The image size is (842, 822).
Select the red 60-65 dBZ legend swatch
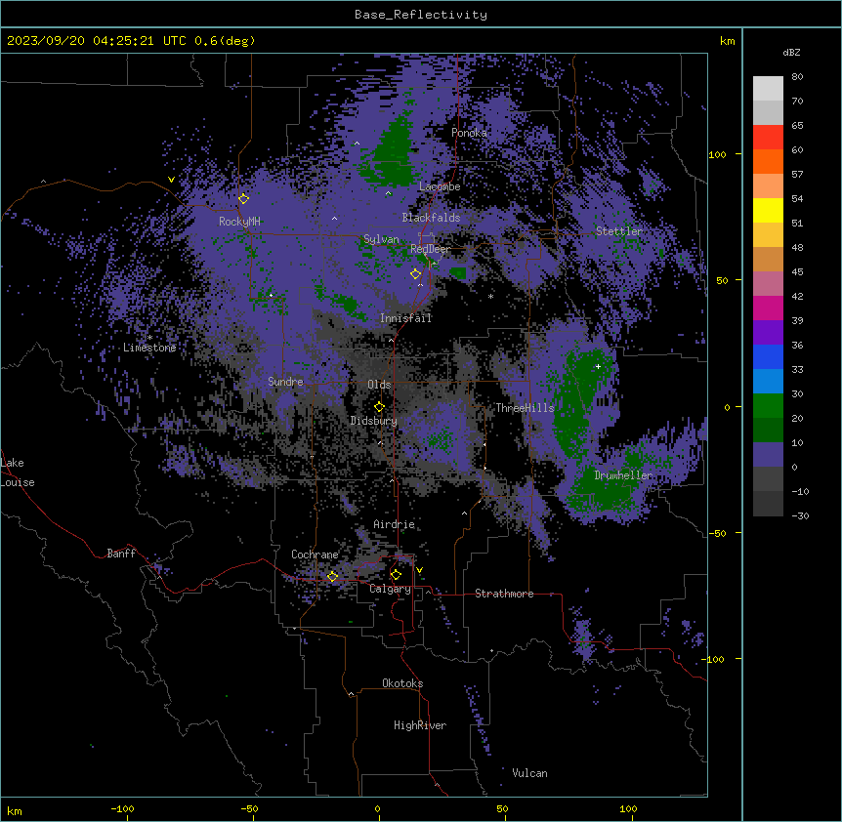[x=768, y=137]
